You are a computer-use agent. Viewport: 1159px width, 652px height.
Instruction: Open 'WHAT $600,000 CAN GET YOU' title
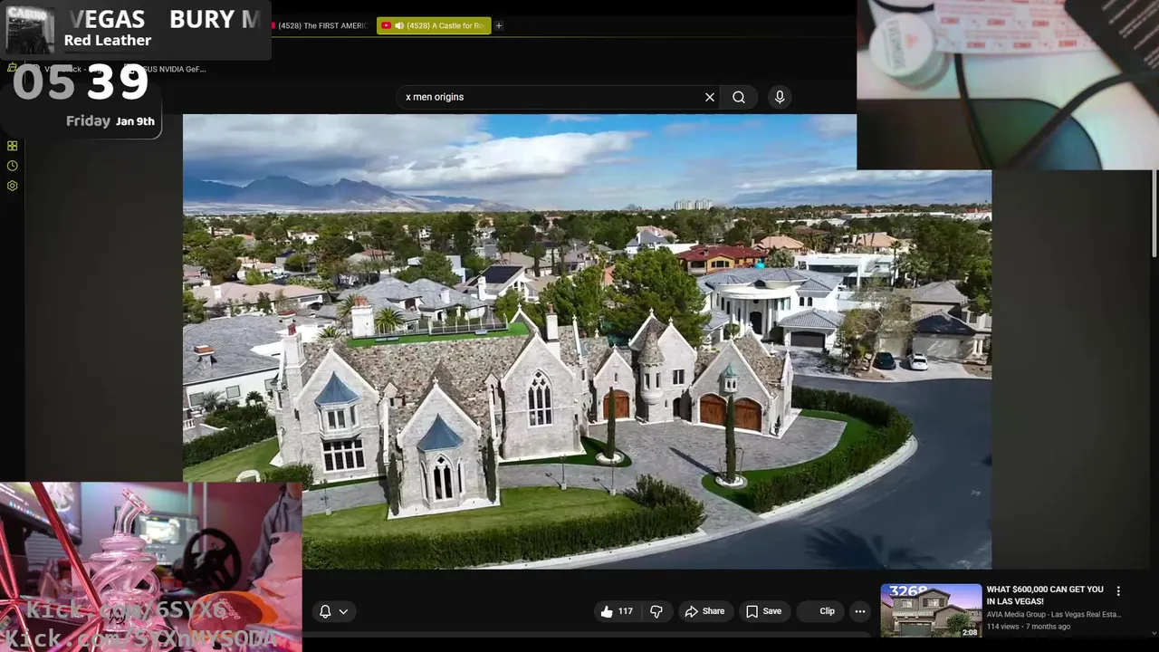click(x=1045, y=595)
